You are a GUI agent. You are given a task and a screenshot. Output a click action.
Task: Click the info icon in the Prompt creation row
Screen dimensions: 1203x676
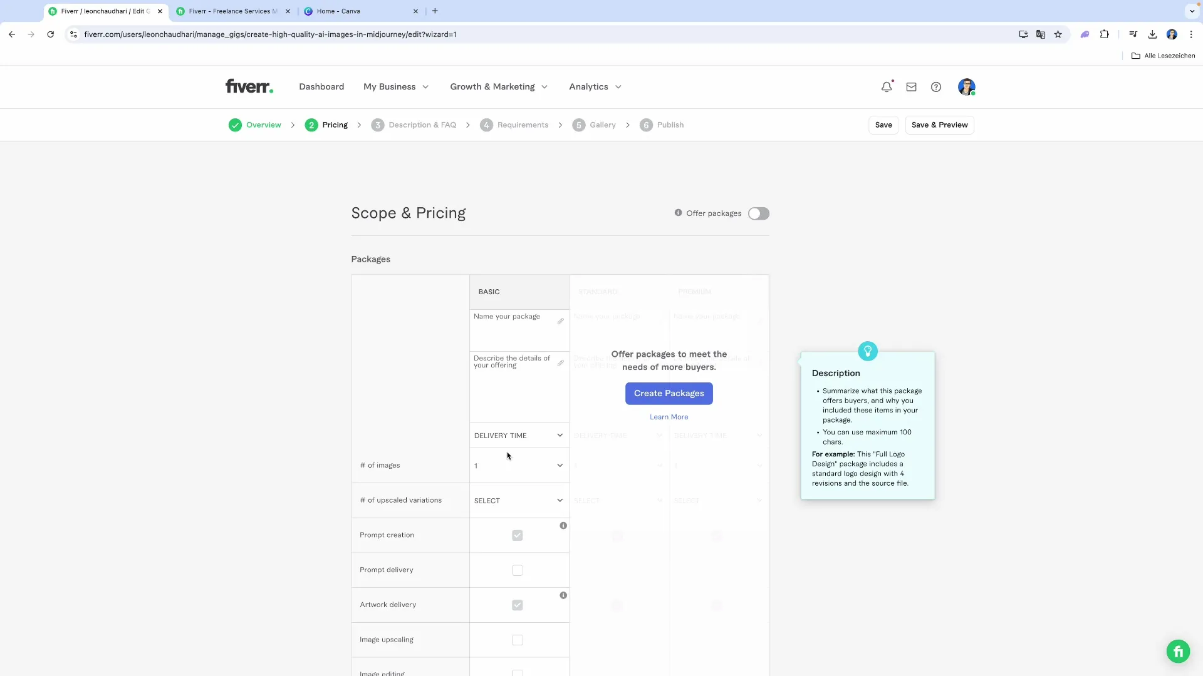click(563, 525)
